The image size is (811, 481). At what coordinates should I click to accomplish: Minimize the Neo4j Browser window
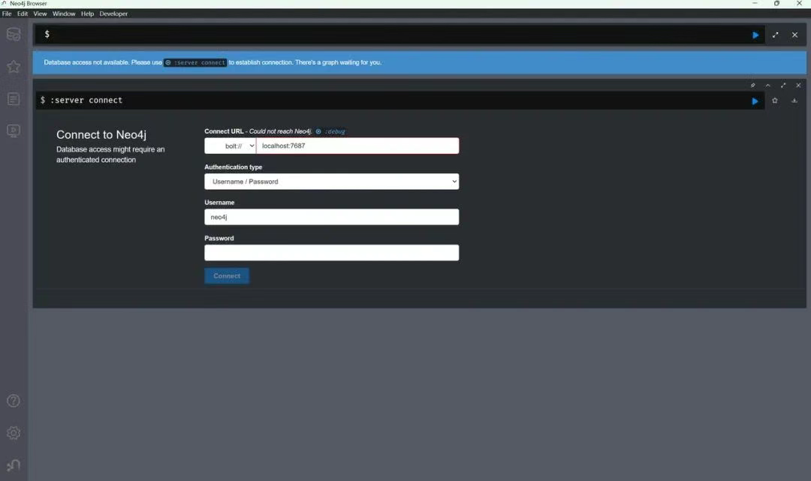[x=755, y=4]
